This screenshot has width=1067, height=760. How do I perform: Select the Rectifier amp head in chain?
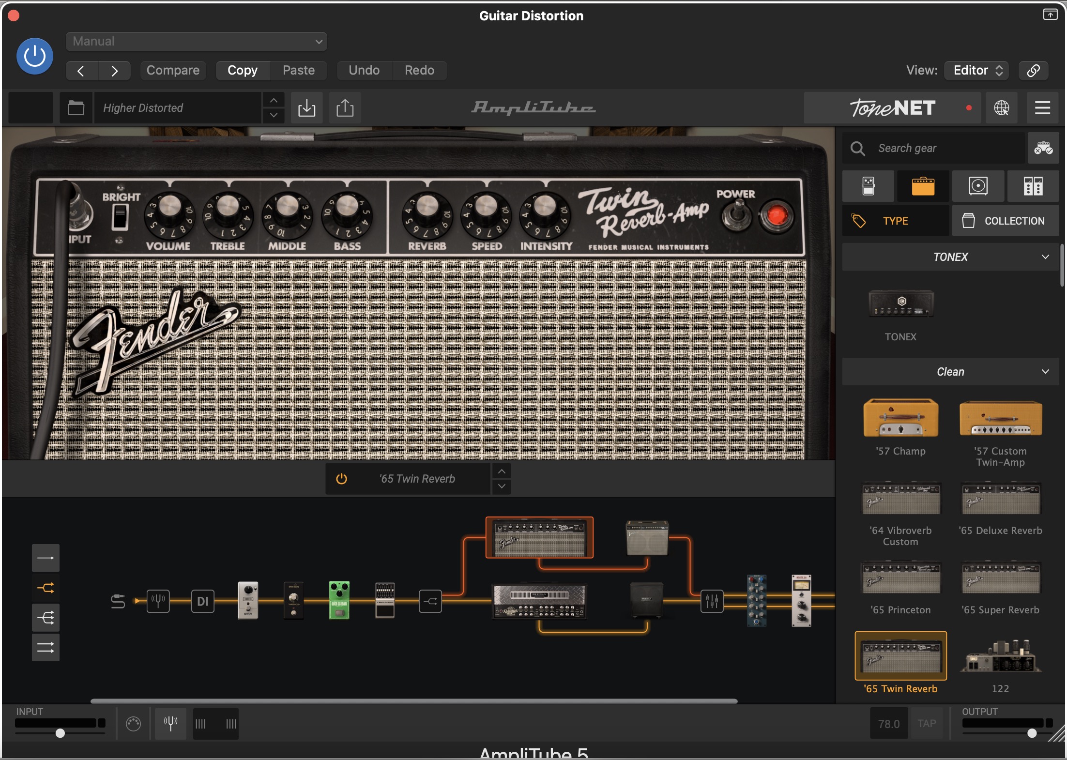click(539, 602)
